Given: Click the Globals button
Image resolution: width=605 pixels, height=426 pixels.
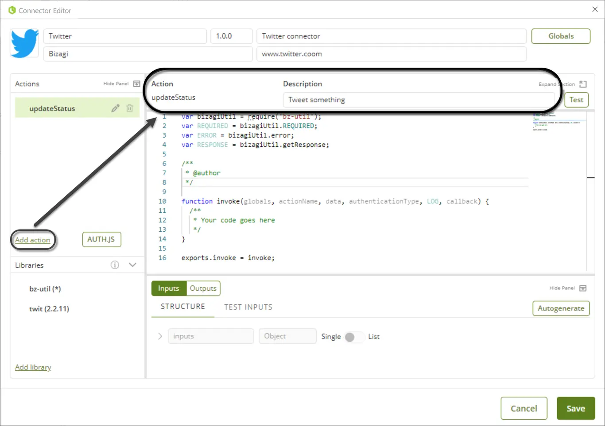Looking at the screenshot, I should [x=561, y=36].
